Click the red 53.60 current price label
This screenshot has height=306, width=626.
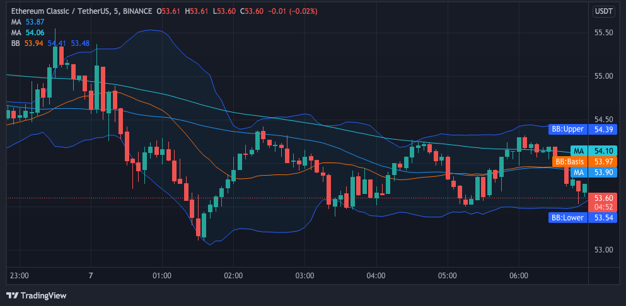point(603,198)
